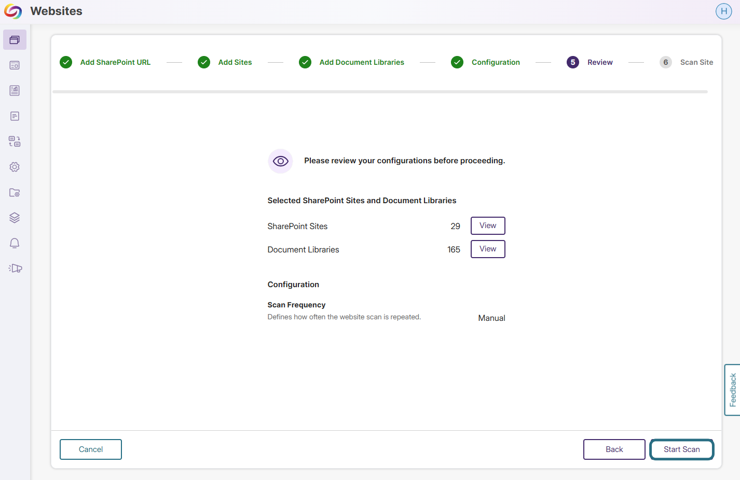Image resolution: width=740 pixels, height=480 pixels.
Task: Click the eye review icon
Action: point(280,161)
